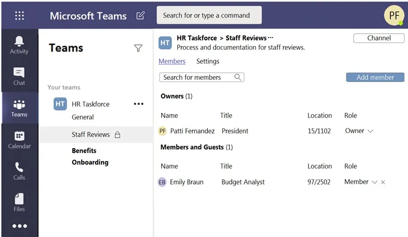
Task: Click location 15/1102
Action: 319,131
